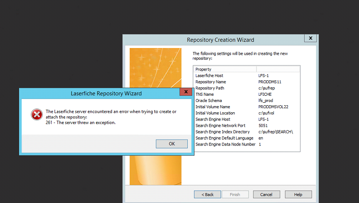Image resolution: width=359 pixels, height=203 pixels.
Task: Click the c:\sufrep\SEARCH\ value
Action: pyautogui.click(x=275, y=132)
